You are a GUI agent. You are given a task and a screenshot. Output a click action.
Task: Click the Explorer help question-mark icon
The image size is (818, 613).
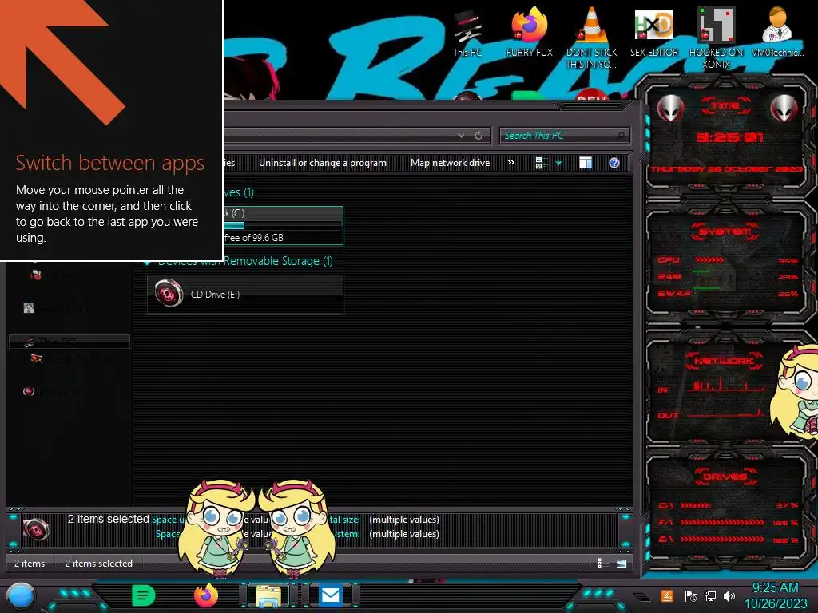[x=614, y=163]
